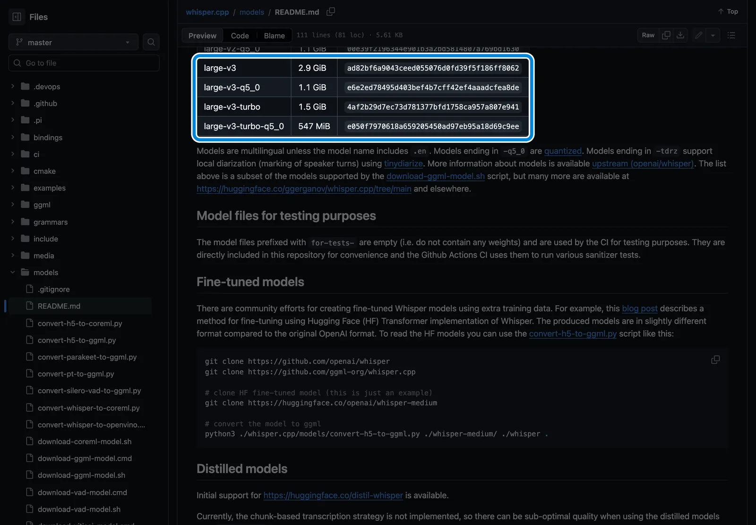Switch to the Code tab
This screenshot has width=756, height=525.
[x=240, y=35]
